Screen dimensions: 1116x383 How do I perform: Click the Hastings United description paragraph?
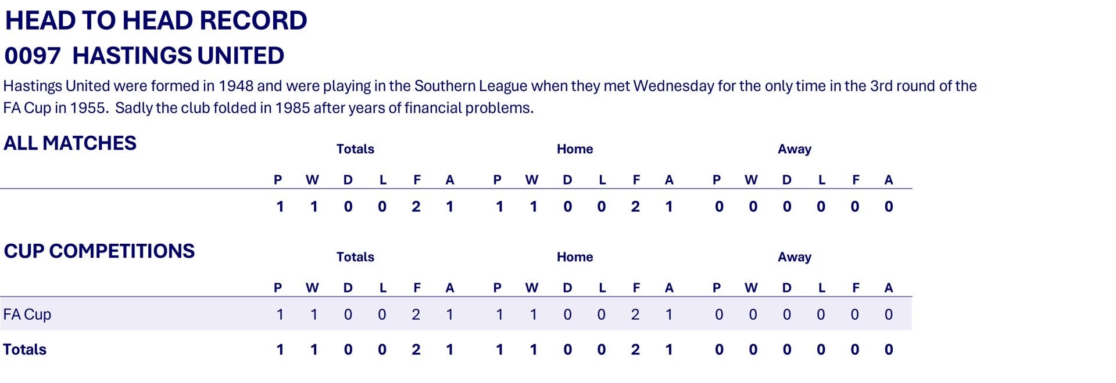point(489,97)
